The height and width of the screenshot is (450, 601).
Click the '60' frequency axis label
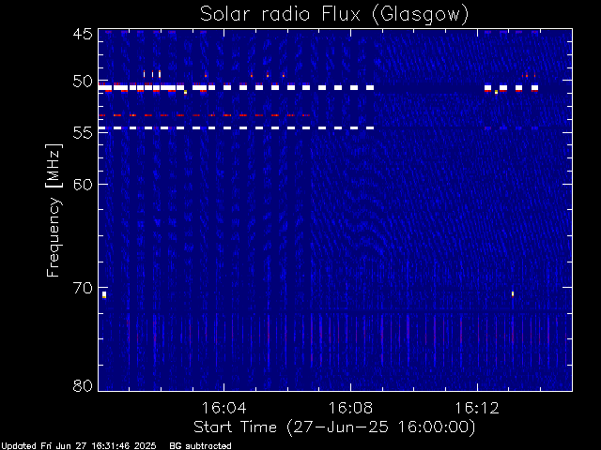83,184
